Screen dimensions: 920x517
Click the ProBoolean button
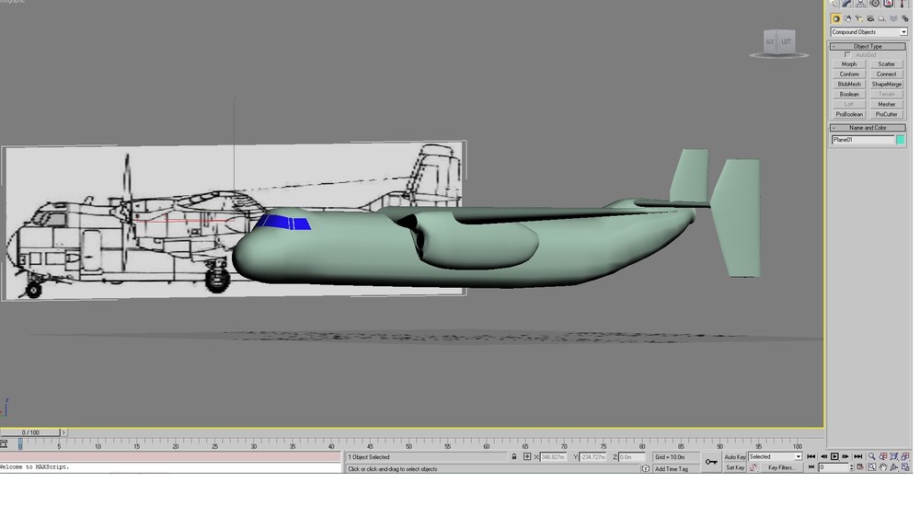click(849, 114)
